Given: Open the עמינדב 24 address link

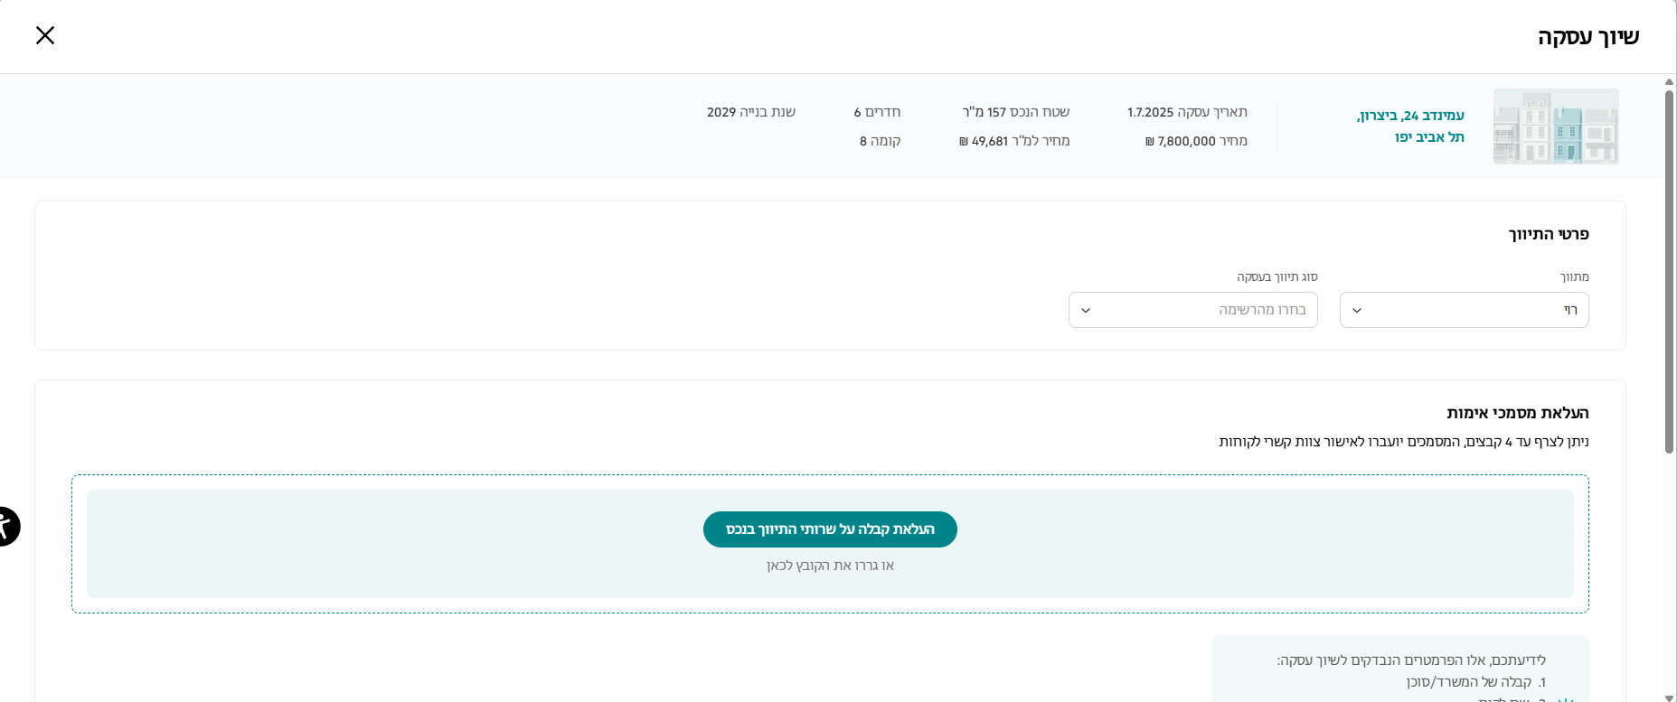Looking at the screenshot, I should click(1410, 126).
